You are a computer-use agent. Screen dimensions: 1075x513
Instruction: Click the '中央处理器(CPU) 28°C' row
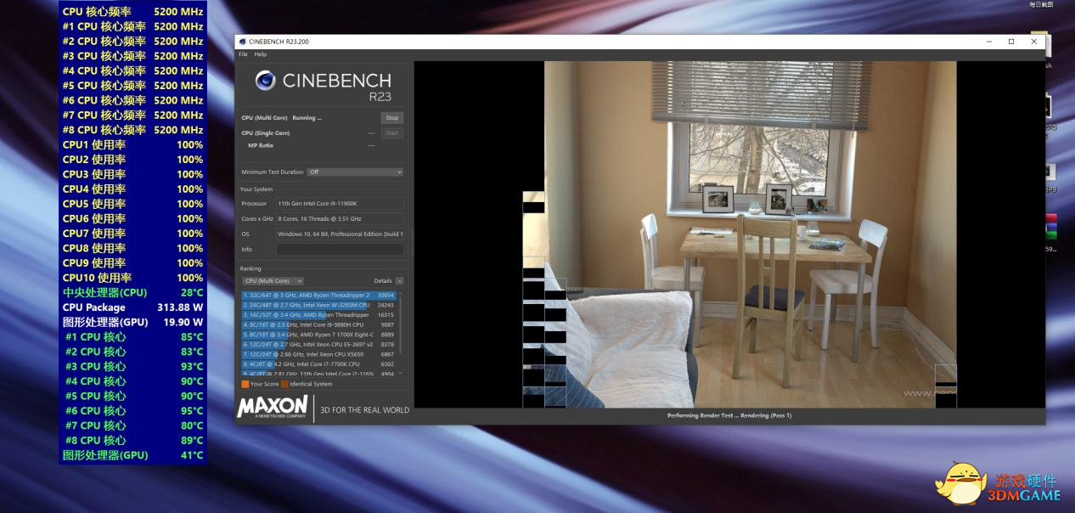click(133, 292)
